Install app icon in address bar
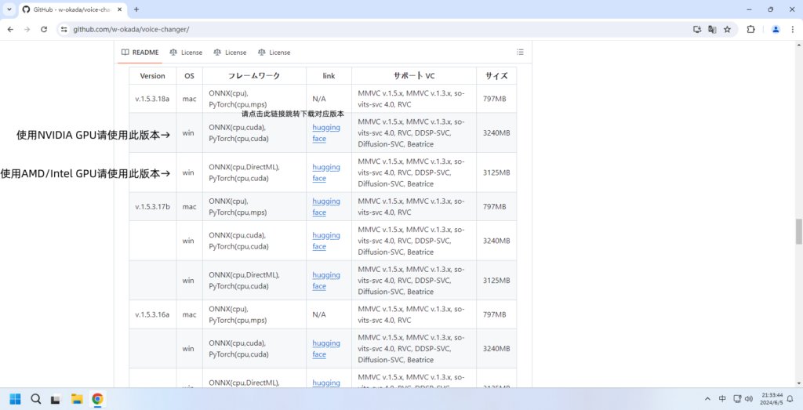Screen dimensions: 803x410 click(697, 30)
